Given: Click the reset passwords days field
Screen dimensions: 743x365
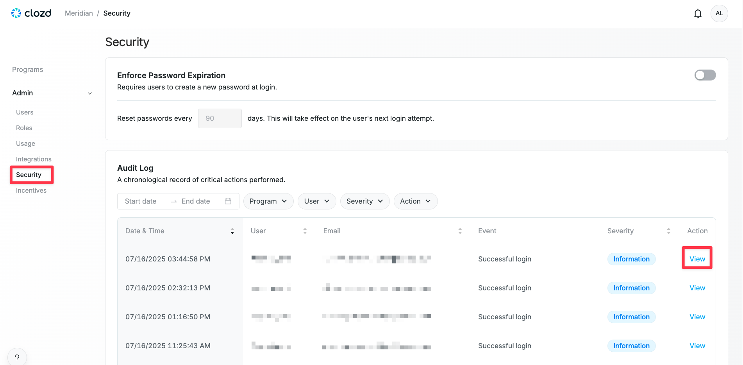Looking at the screenshot, I should click(x=220, y=118).
